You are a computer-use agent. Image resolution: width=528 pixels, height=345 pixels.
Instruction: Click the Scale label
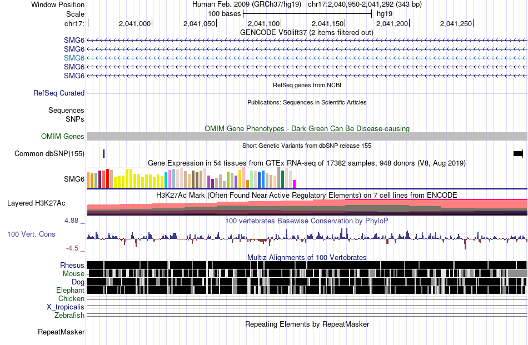pyautogui.click(x=76, y=14)
